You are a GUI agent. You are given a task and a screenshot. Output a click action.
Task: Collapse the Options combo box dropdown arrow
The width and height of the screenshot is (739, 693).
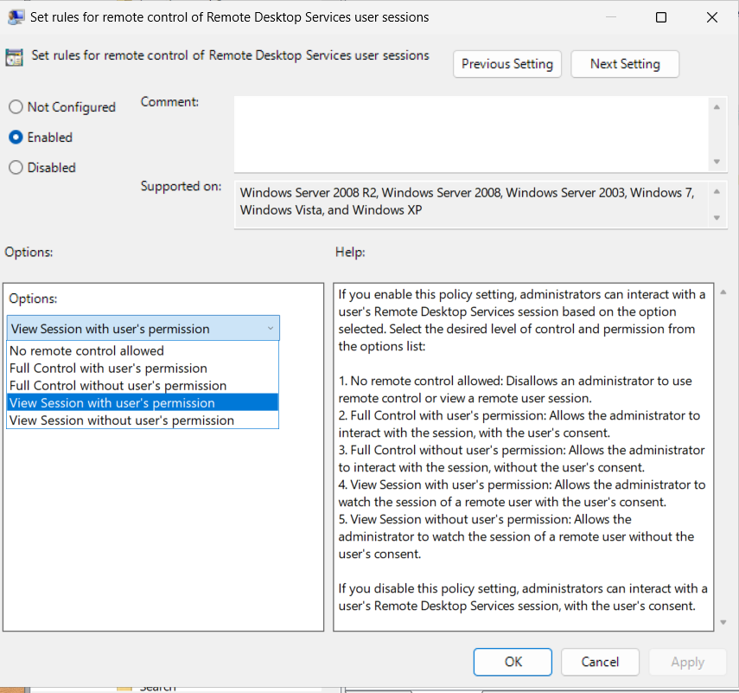coord(271,329)
